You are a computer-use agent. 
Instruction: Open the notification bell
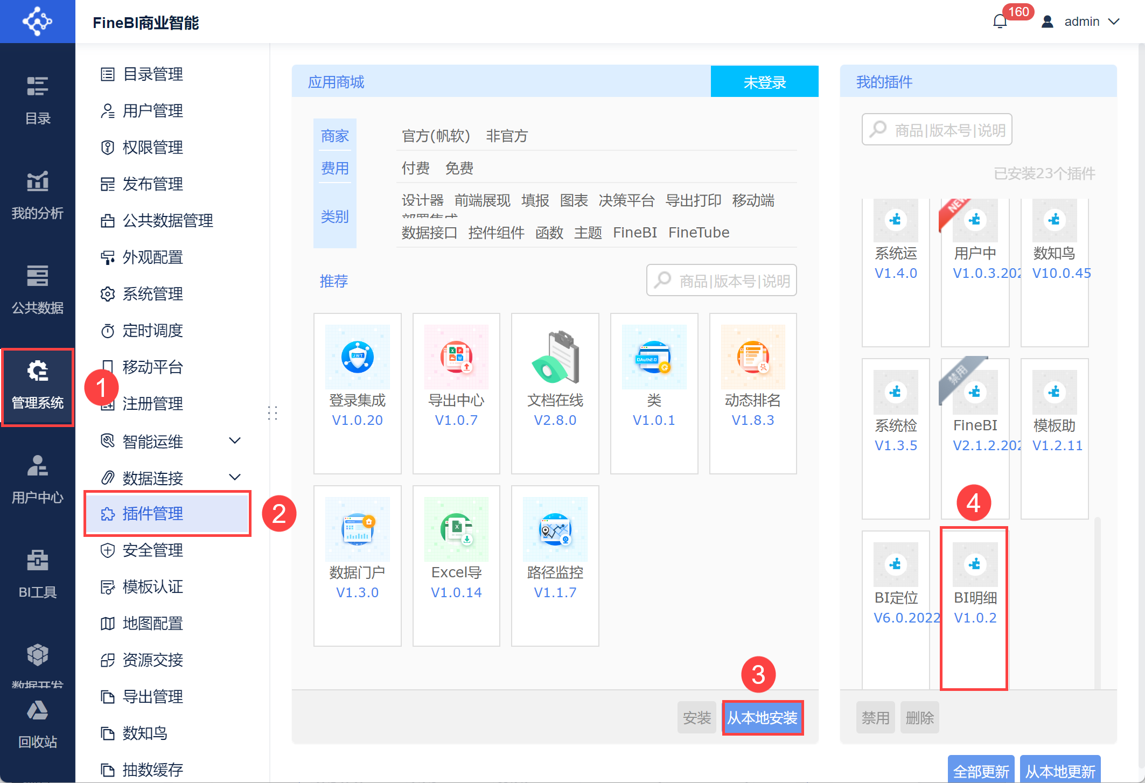coord(1000,22)
